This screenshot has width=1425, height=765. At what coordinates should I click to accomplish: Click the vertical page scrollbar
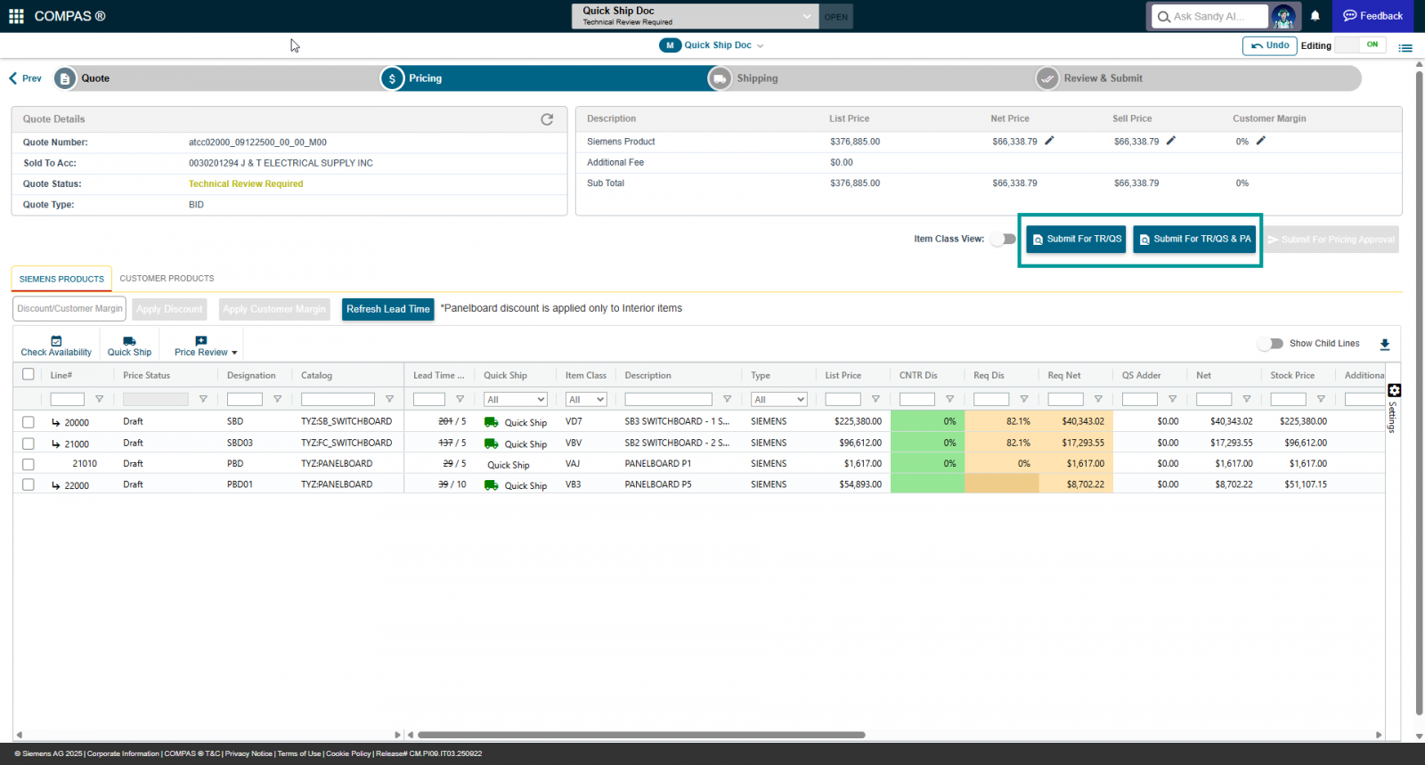pos(1419,392)
